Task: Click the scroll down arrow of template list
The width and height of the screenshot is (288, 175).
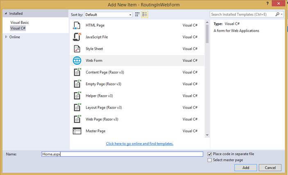Action: (x=207, y=135)
